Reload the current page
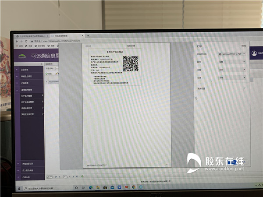263x197 pixels. click(26, 41)
